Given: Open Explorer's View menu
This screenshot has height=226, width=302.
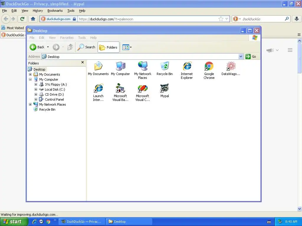Looking at the screenshot, I should click(x=52, y=38).
